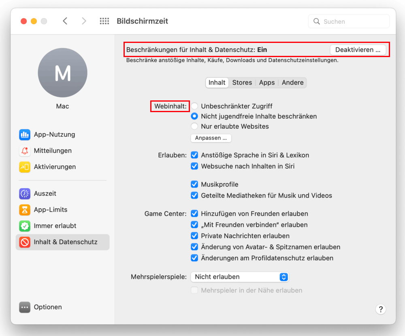Click the App-Limits hourglass icon
The height and width of the screenshot is (336, 405).
pyautogui.click(x=25, y=210)
